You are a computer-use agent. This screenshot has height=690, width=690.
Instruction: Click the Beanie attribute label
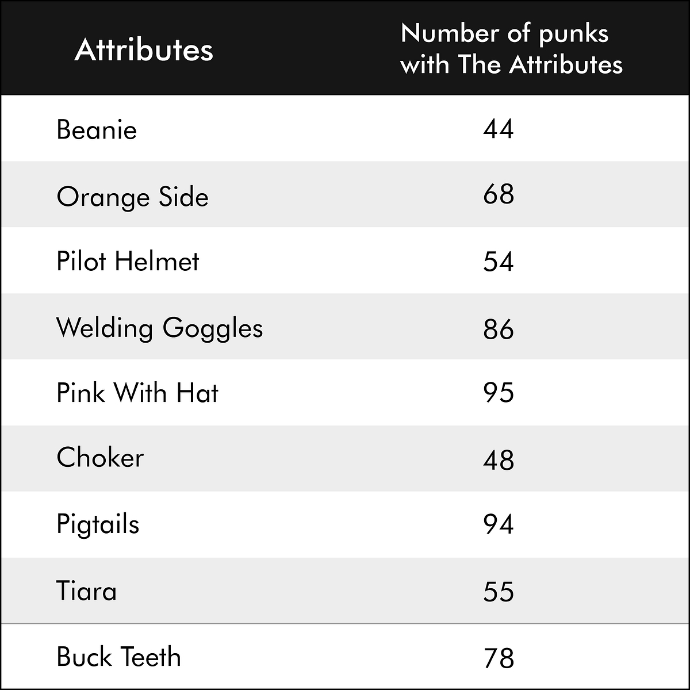(x=97, y=129)
